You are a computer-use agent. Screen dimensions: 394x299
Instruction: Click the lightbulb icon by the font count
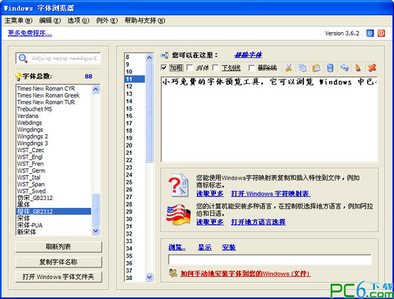[x=18, y=77]
